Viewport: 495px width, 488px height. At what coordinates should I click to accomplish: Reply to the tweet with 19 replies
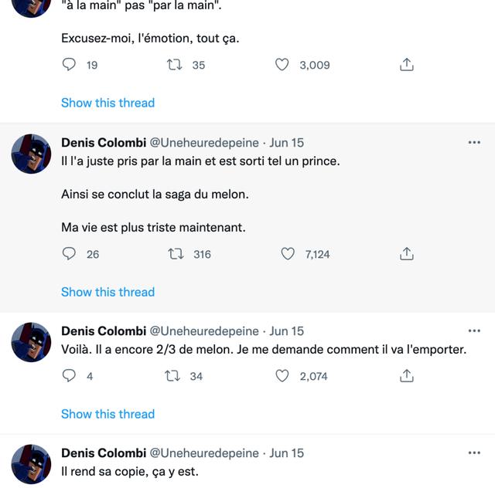coord(69,64)
